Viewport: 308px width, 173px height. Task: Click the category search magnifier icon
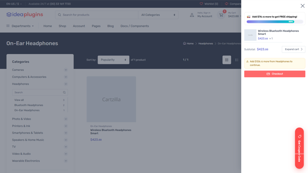(x=64, y=92)
